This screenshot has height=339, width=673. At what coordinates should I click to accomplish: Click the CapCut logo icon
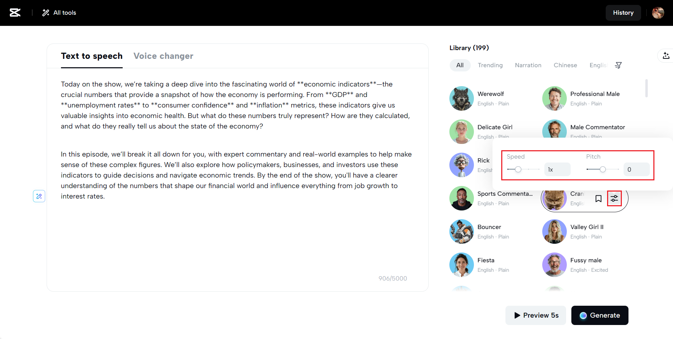click(15, 13)
